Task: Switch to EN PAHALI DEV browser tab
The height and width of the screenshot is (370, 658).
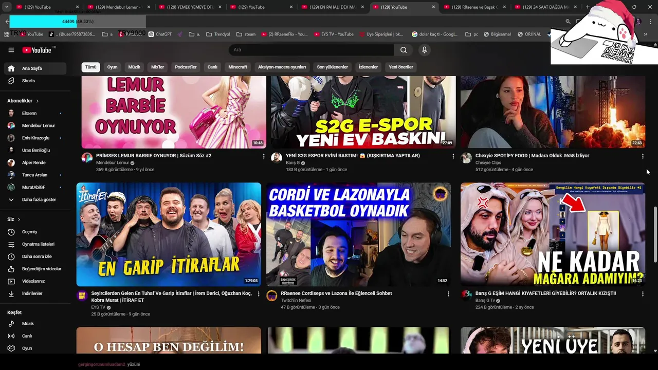Action: click(x=332, y=7)
